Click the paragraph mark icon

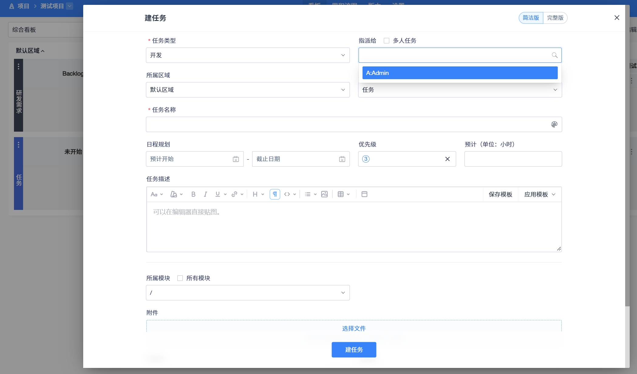point(275,194)
